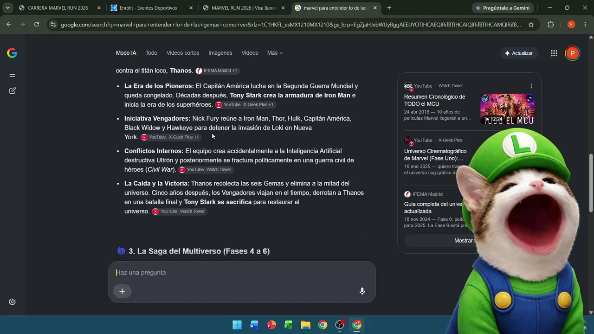This screenshot has width=594, height=334.
Task: Click the Actualizar button
Action: 519,53
